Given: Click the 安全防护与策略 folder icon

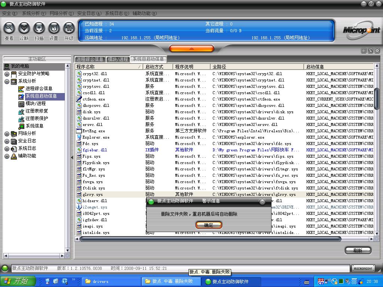Looking at the screenshot, I should pos(14,74).
